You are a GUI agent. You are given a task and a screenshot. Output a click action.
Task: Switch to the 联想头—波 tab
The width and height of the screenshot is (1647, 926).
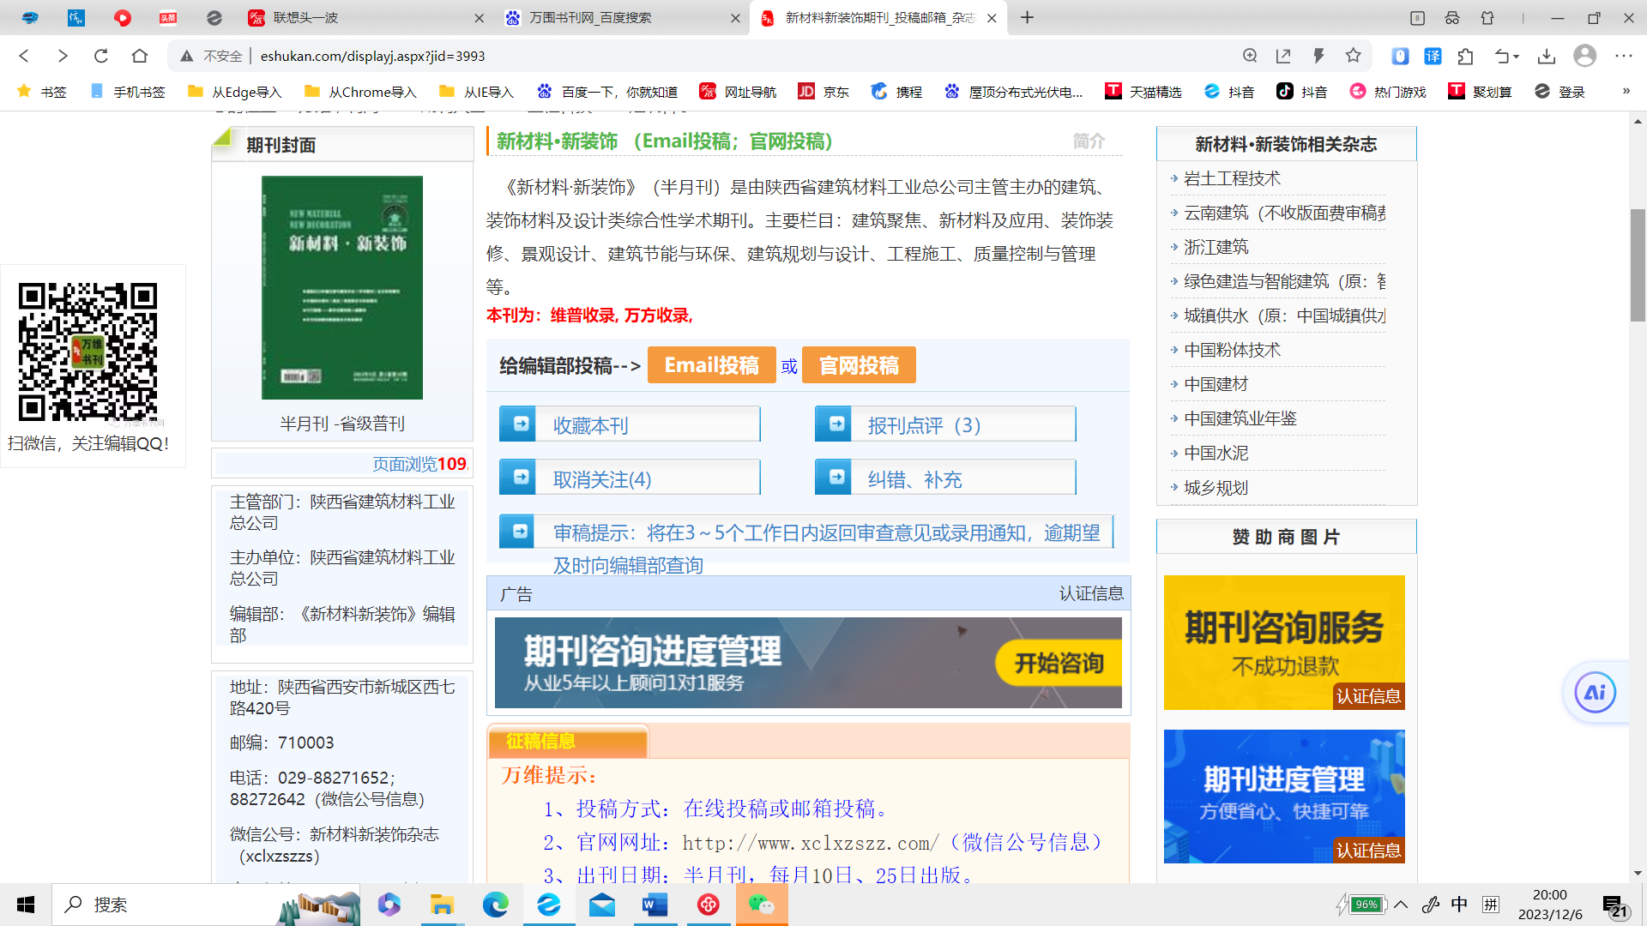coord(365,17)
